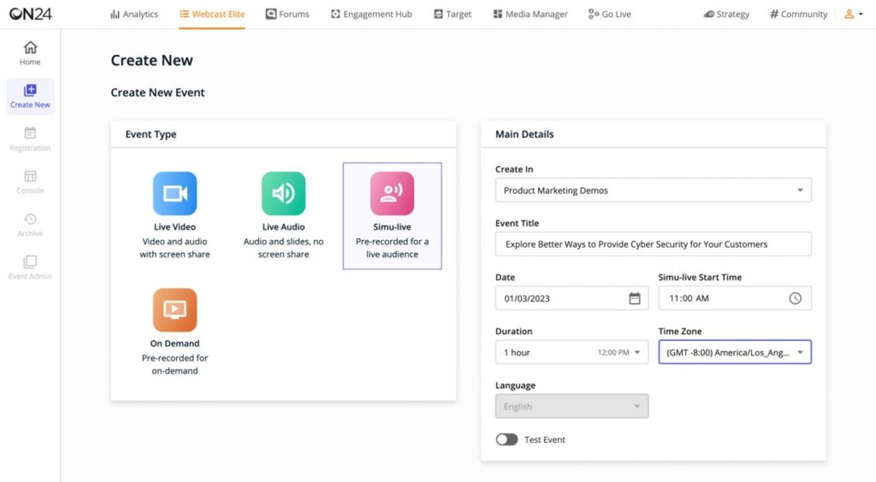Expand the Duration dropdown
This screenshot has width=876, height=482.
tap(572, 352)
